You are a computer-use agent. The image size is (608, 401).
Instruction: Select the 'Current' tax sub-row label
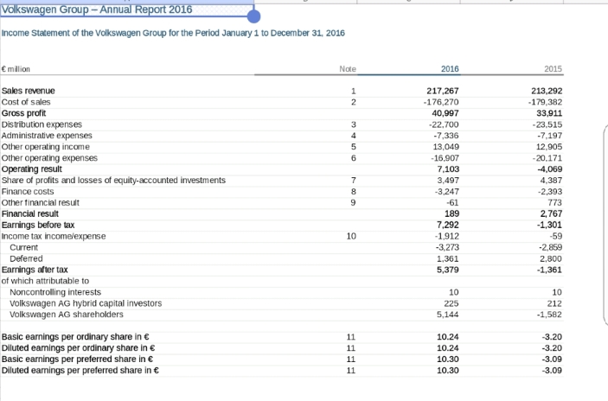click(23, 247)
